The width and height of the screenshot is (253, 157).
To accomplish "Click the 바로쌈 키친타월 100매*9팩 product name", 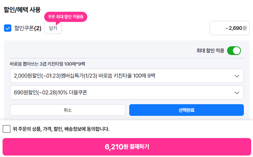I will click(47, 63).
